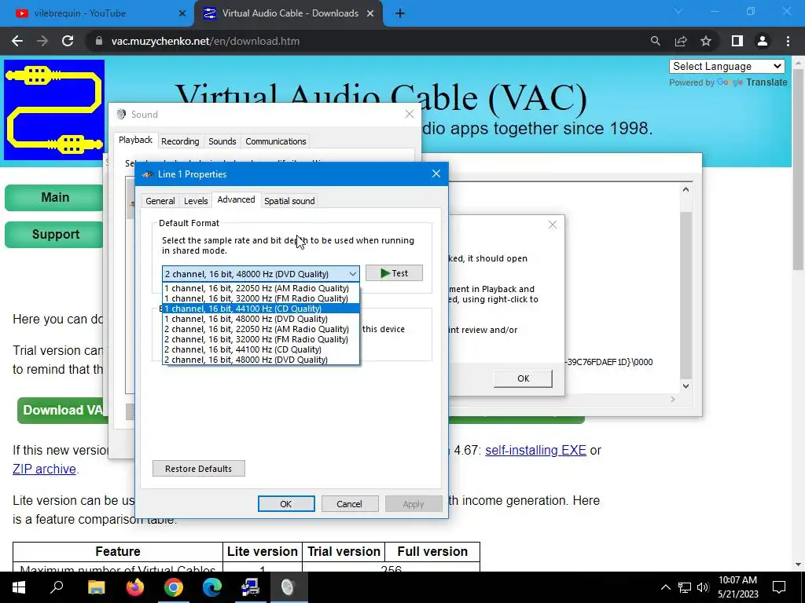Screen dimensions: 805x603
Task: Select 1 channel 22050 Hz AM Radio
Action: 261,288
